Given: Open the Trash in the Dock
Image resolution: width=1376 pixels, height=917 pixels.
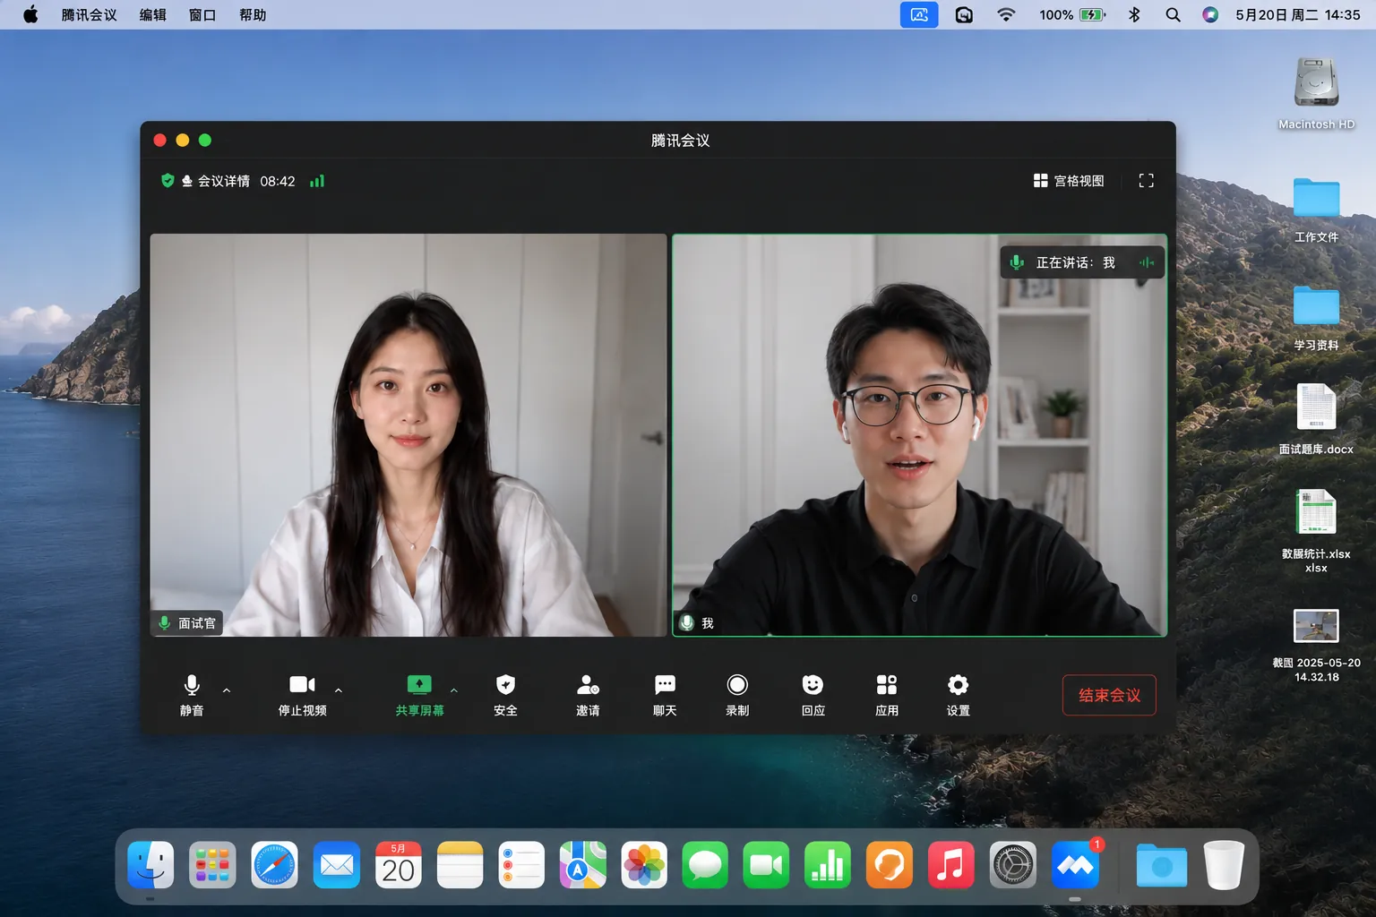Looking at the screenshot, I should tap(1224, 865).
